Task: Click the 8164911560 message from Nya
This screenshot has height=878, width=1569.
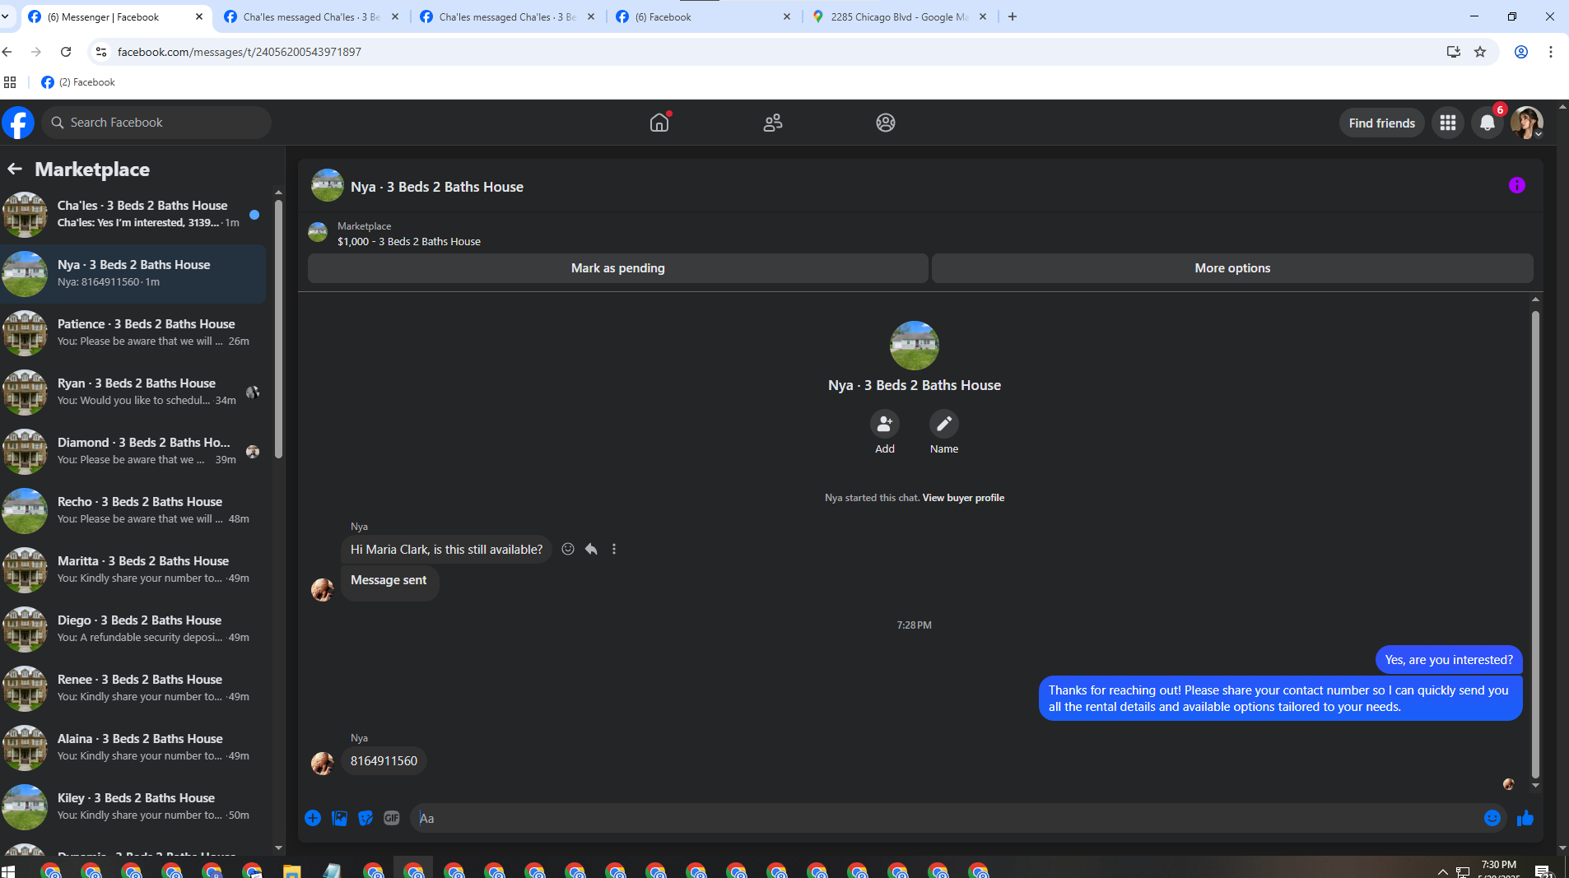Action: 384,761
